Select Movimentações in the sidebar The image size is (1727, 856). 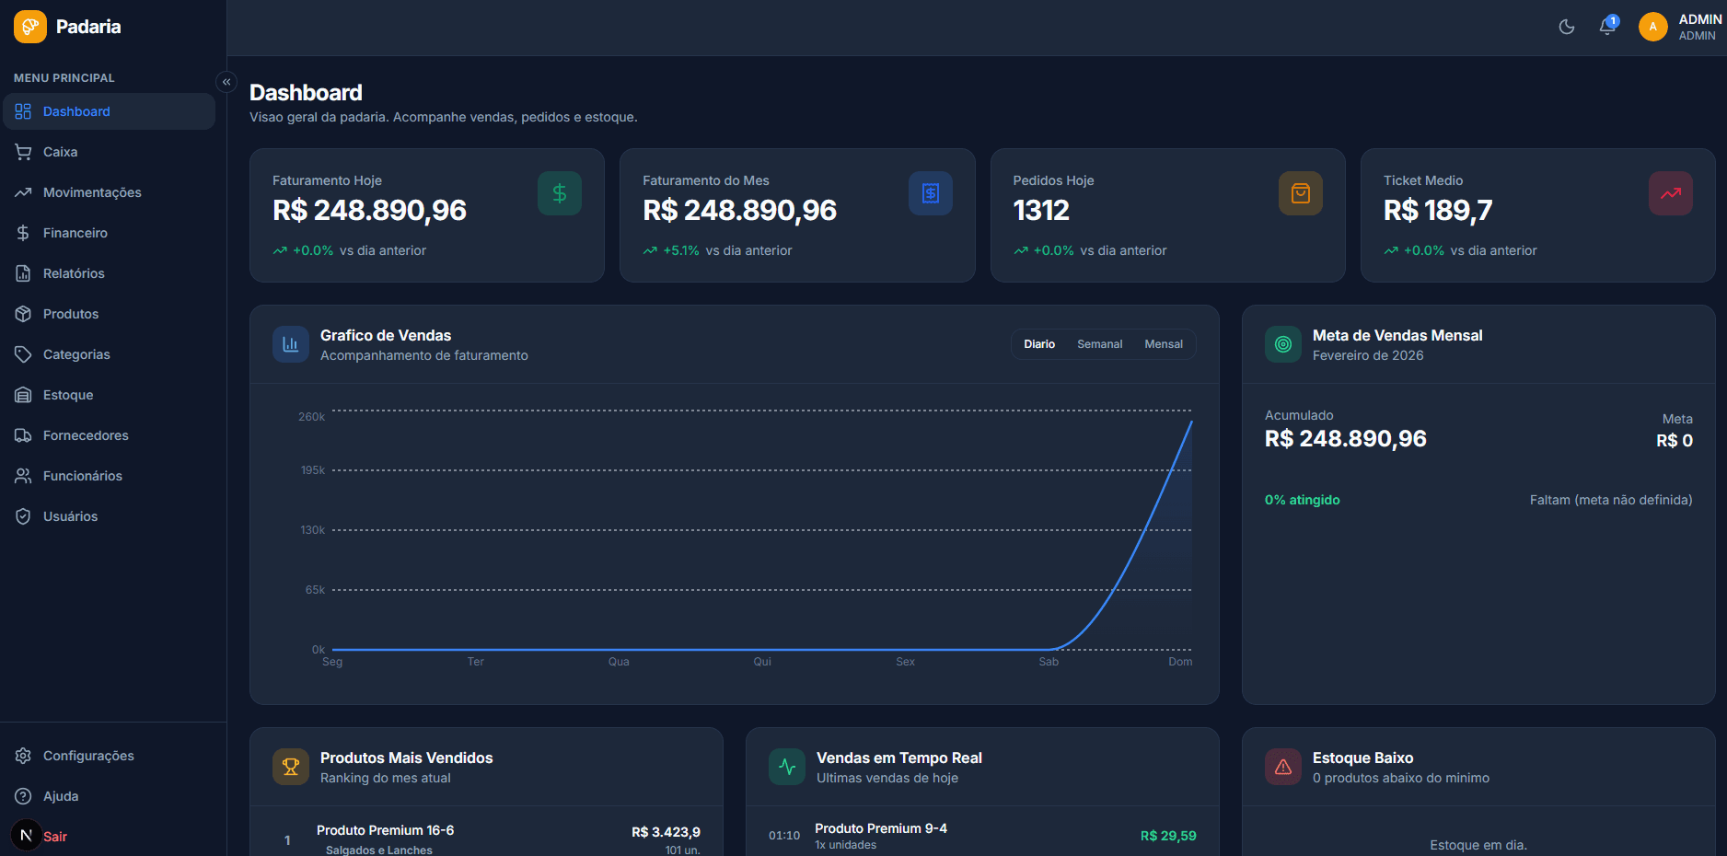pos(92,192)
